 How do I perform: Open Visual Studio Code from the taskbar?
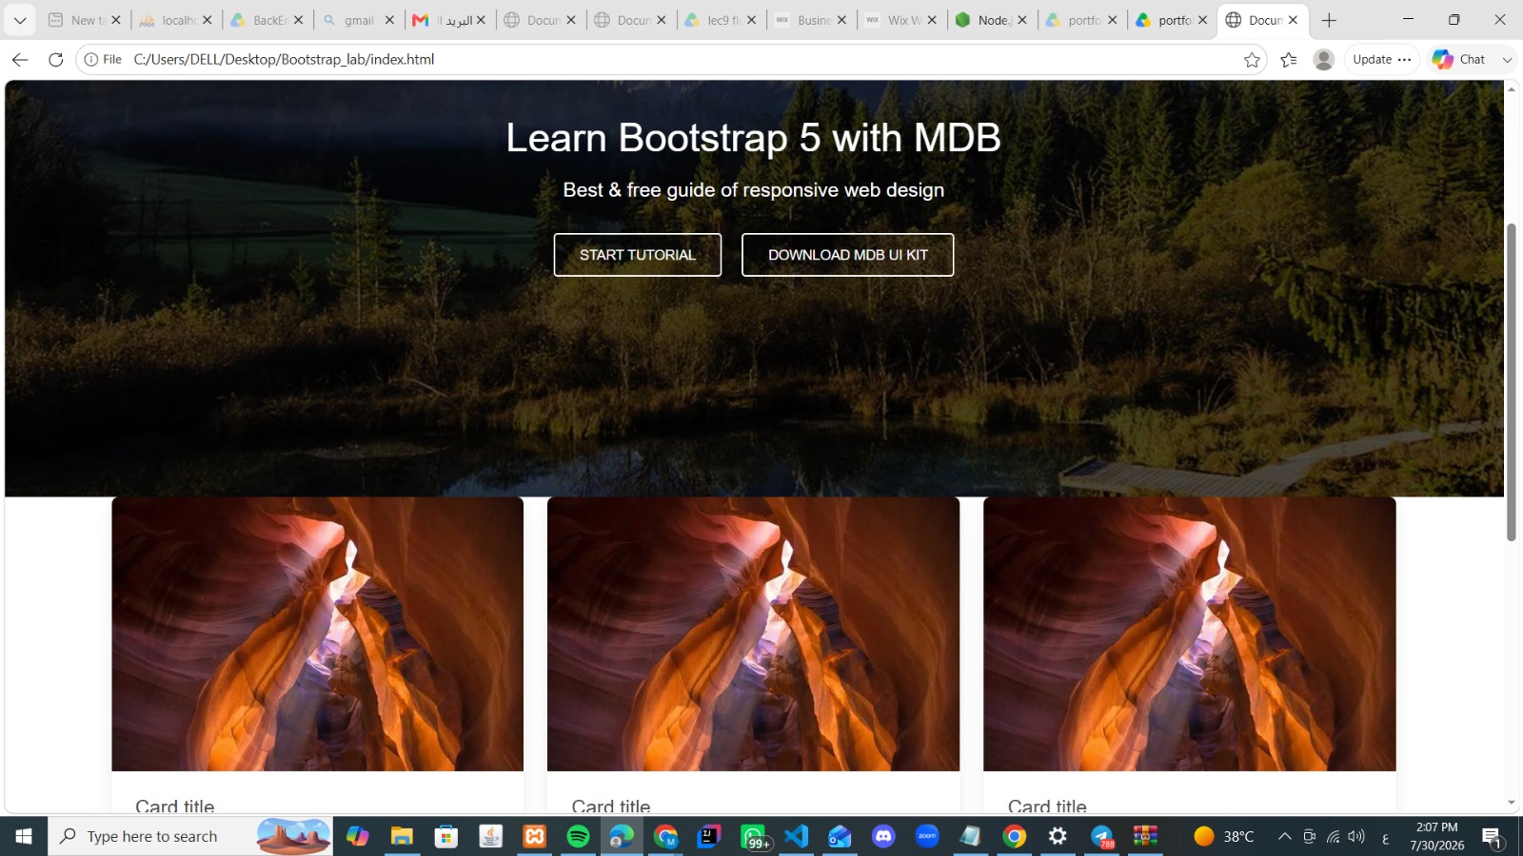click(797, 836)
